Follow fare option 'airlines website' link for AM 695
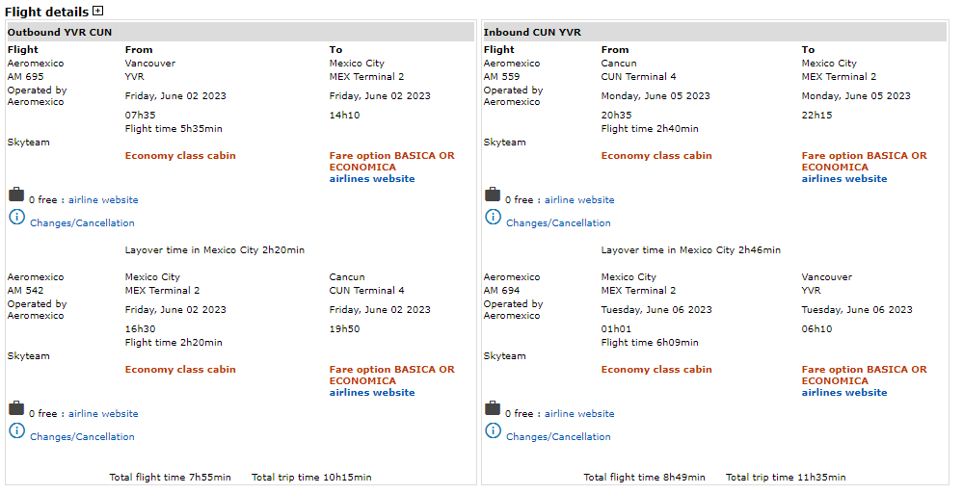Screen dimensions: 963x494 372,179
